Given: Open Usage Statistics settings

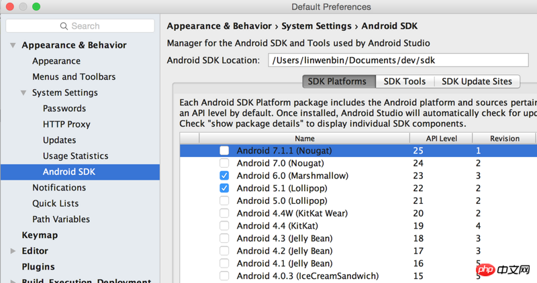Looking at the screenshot, I should coord(75,156).
